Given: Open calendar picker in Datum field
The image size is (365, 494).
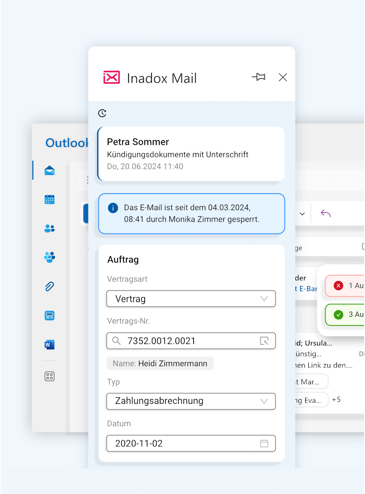Looking at the screenshot, I should pyautogui.click(x=264, y=443).
